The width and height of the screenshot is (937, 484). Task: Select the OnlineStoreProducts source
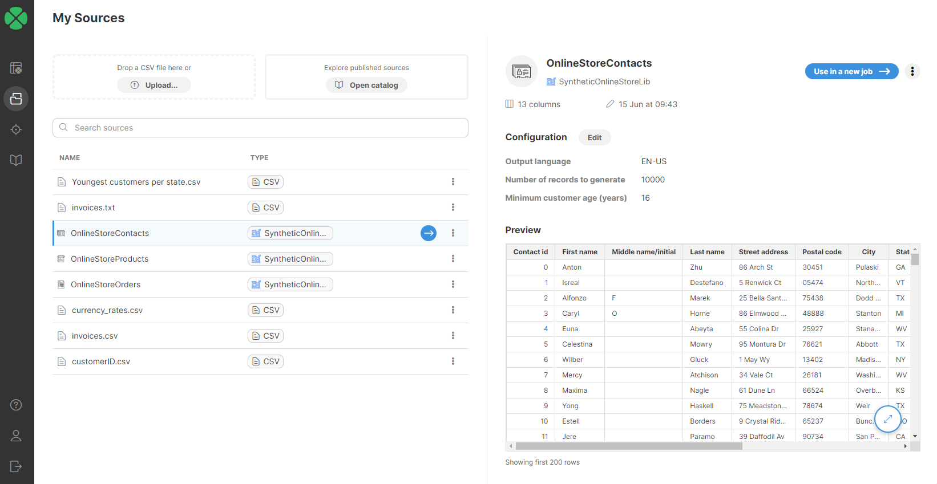click(x=260, y=259)
